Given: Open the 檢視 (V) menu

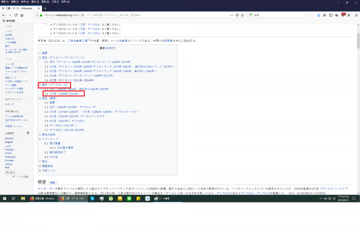Looking at the screenshot, I should coord(25,1).
